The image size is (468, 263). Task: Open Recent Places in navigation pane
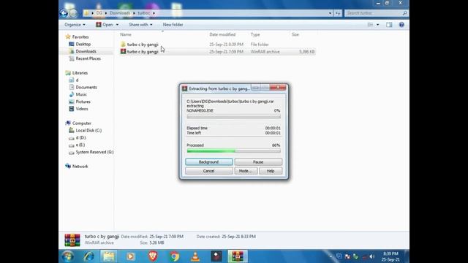88,58
